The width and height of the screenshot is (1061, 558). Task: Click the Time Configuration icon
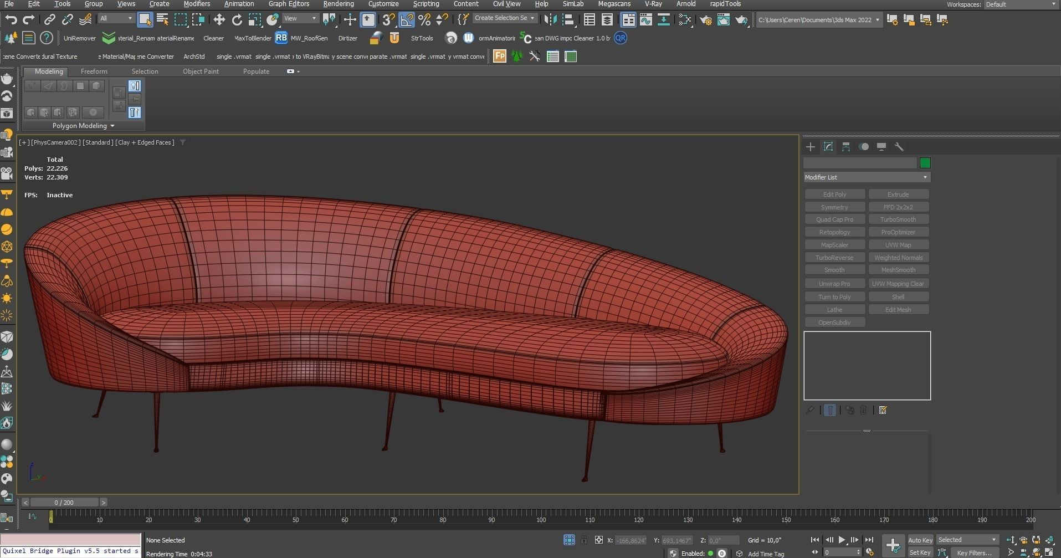870,552
